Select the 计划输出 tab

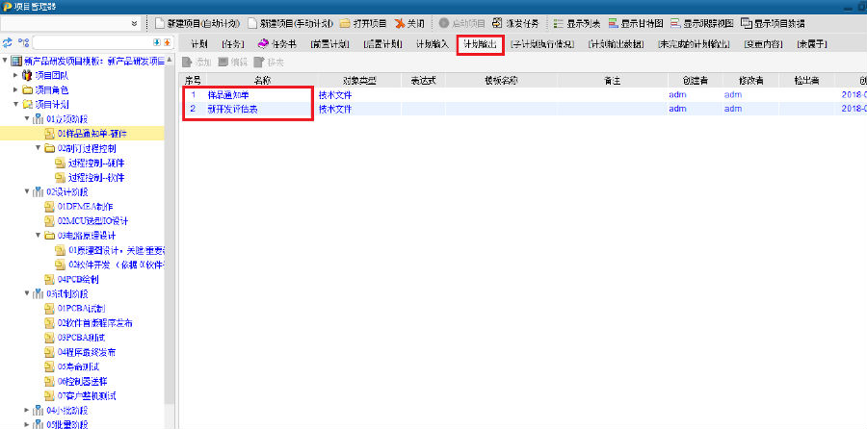point(480,44)
